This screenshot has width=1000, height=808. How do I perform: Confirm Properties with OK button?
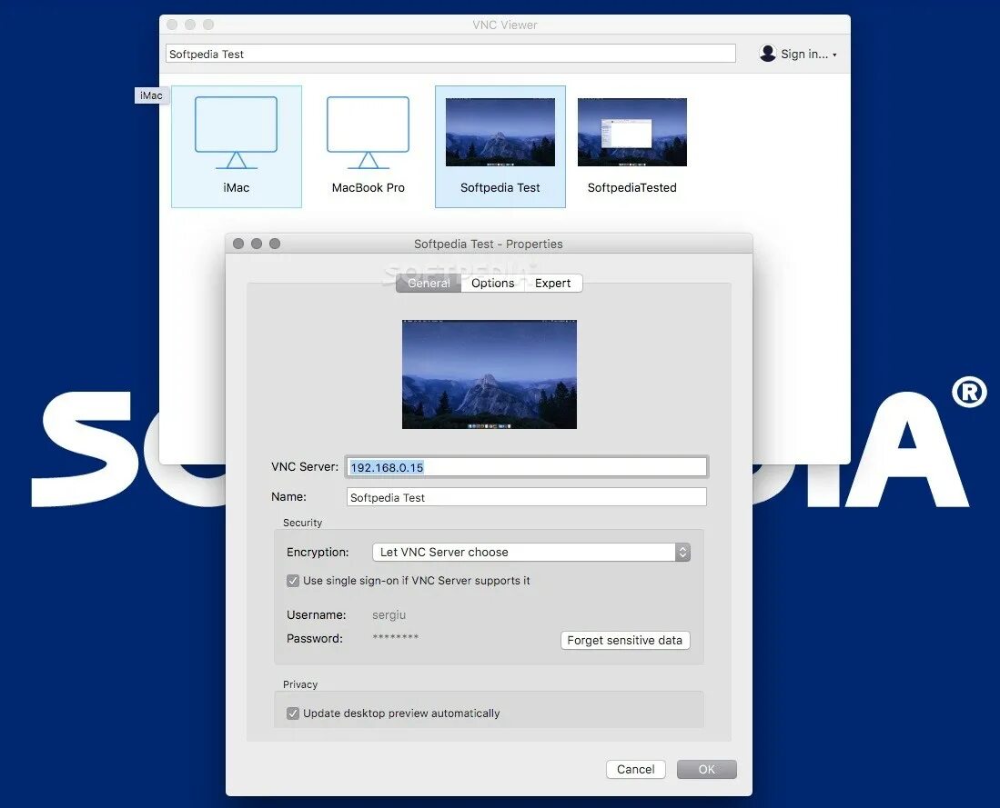coord(707,769)
